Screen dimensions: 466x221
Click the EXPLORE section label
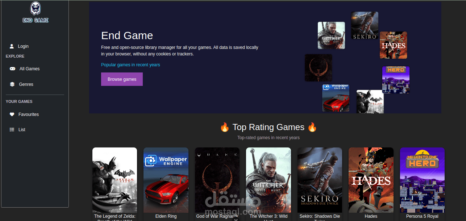[15, 56]
